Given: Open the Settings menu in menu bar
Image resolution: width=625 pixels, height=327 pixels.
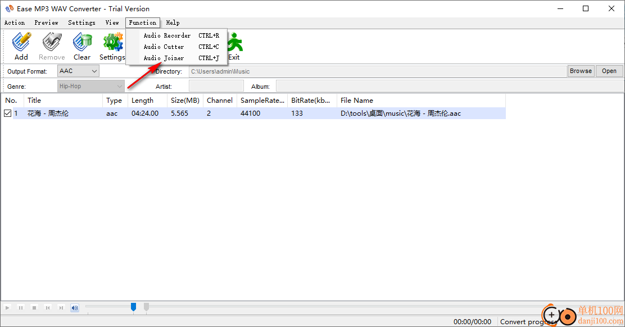Looking at the screenshot, I should tap(81, 22).
